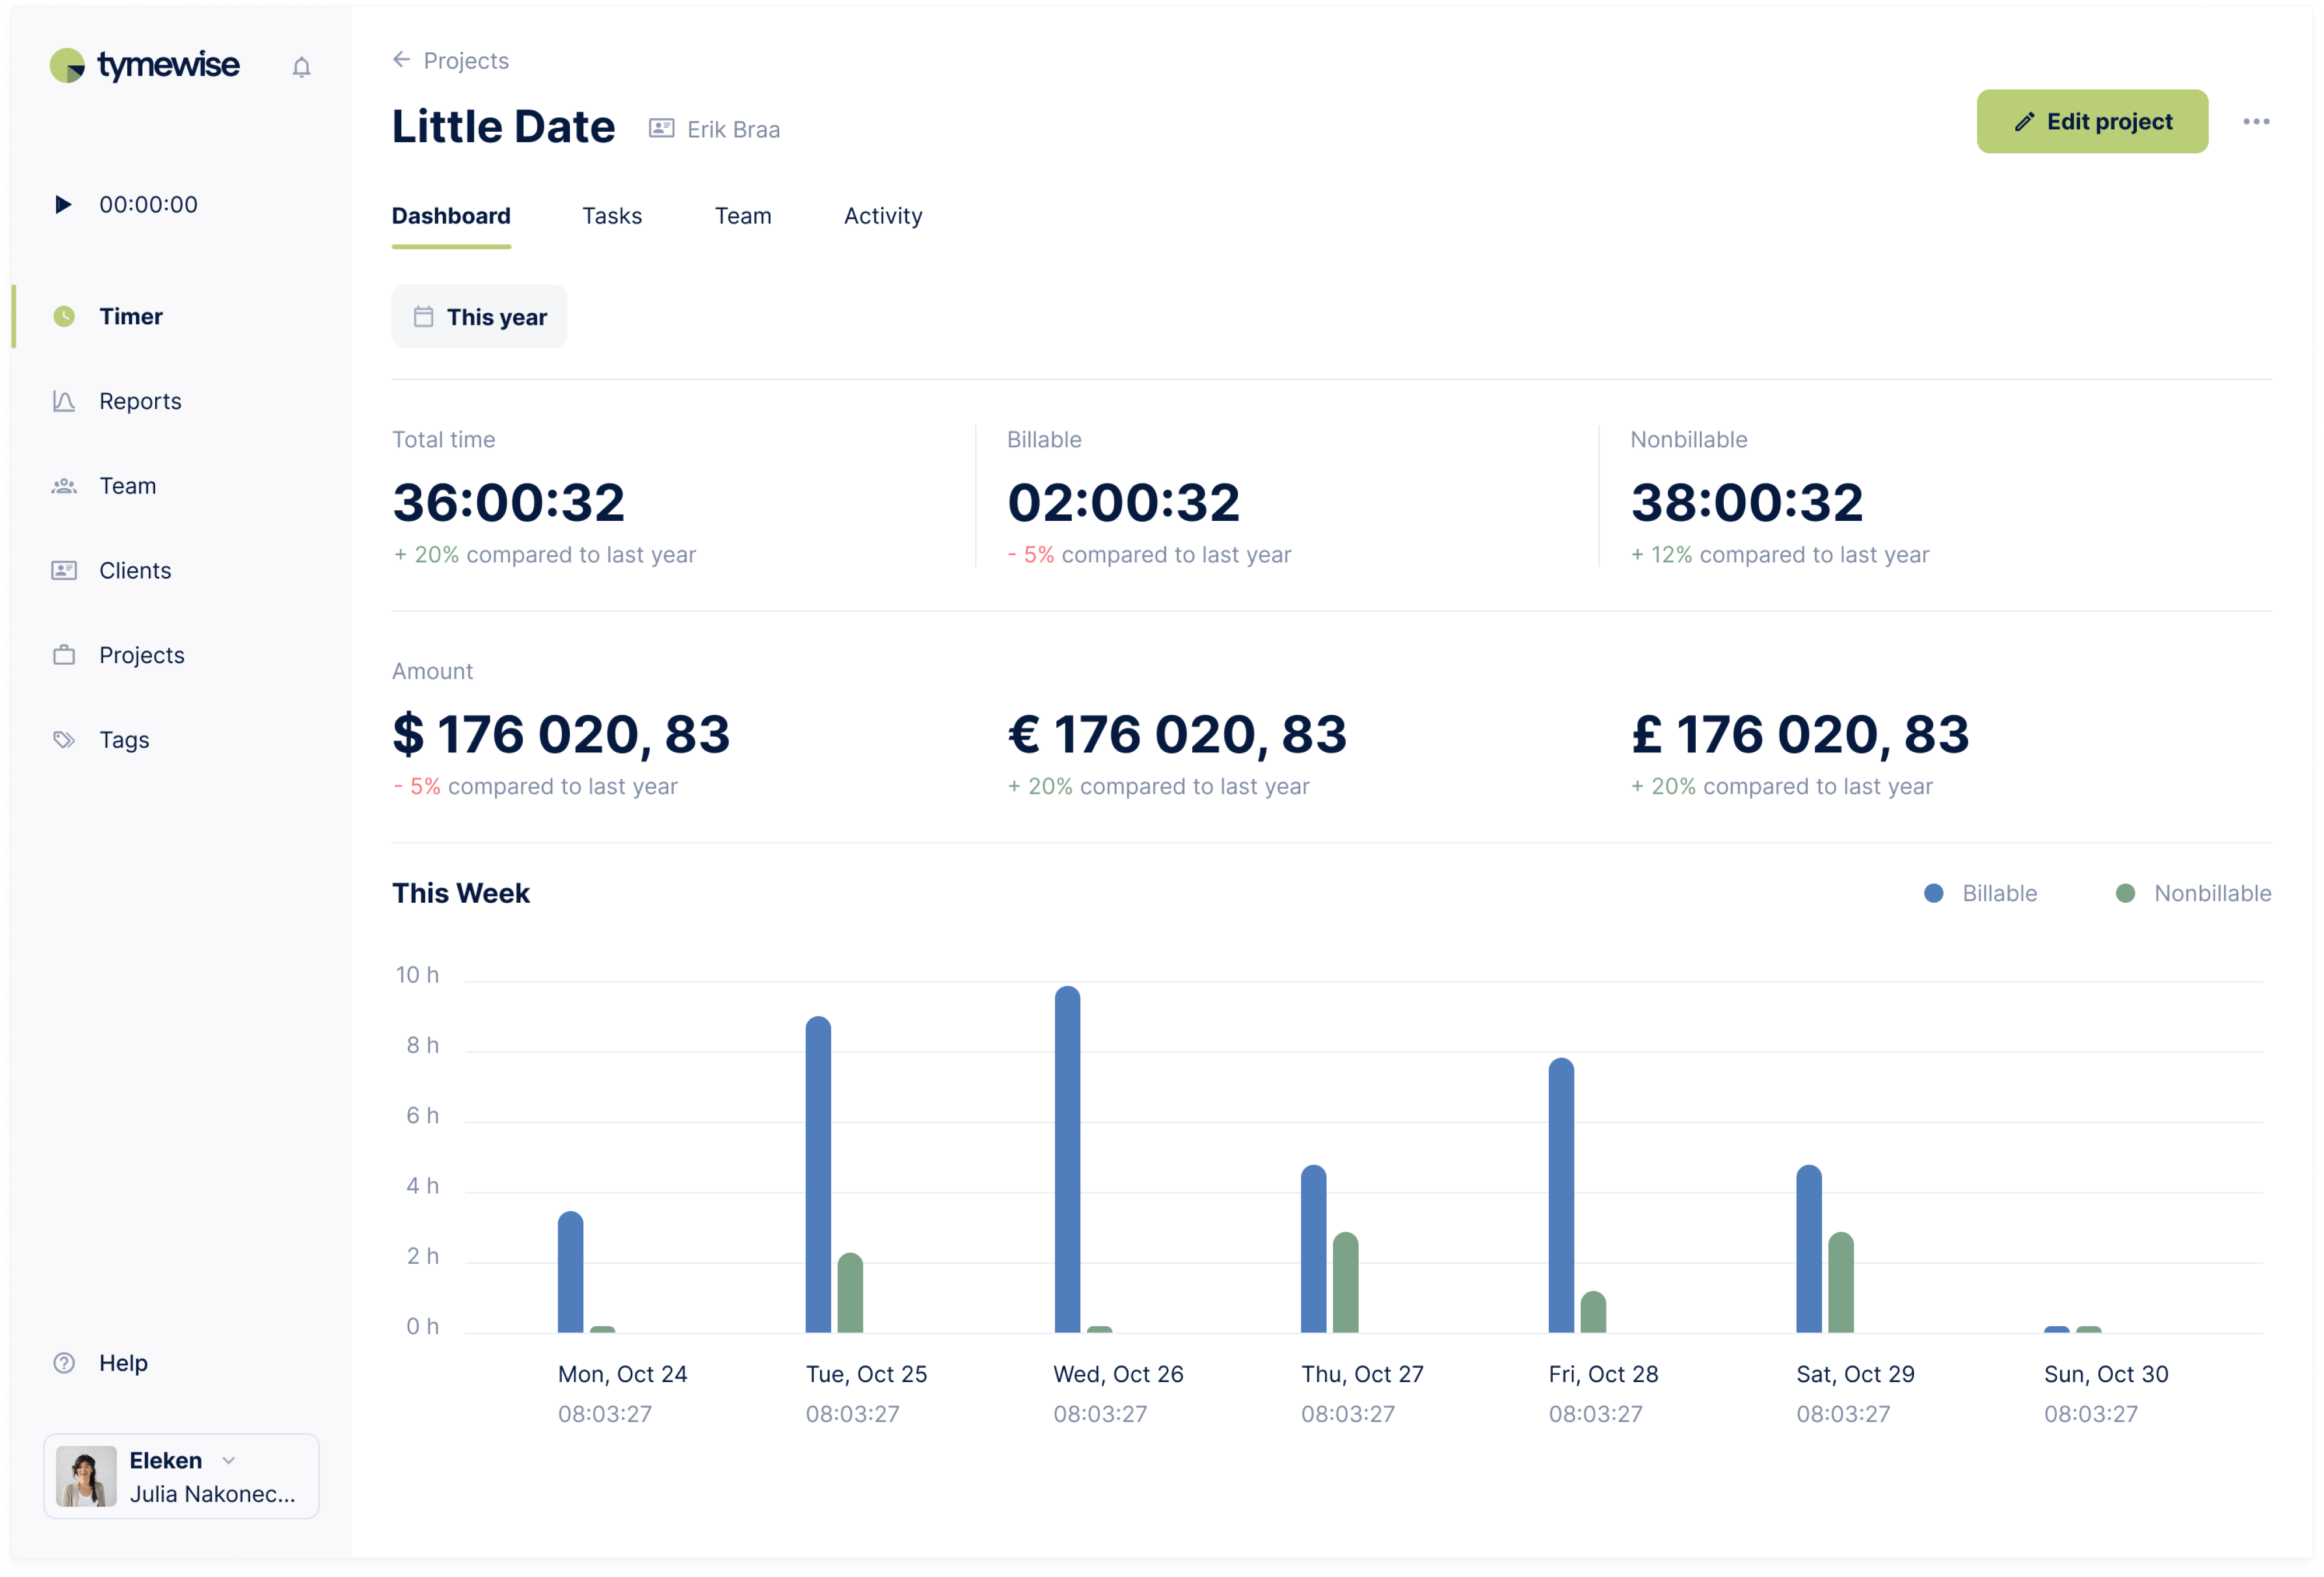Open Tags in the sidebar
2324x1577 pixels.
[x=124, y=740]
